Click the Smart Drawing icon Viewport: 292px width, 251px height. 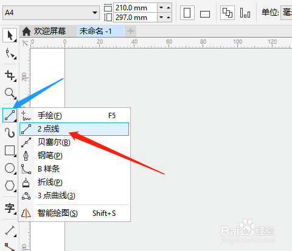26,213
